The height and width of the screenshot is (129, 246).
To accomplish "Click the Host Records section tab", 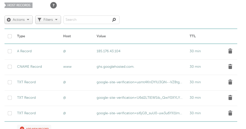I will 19,5.
